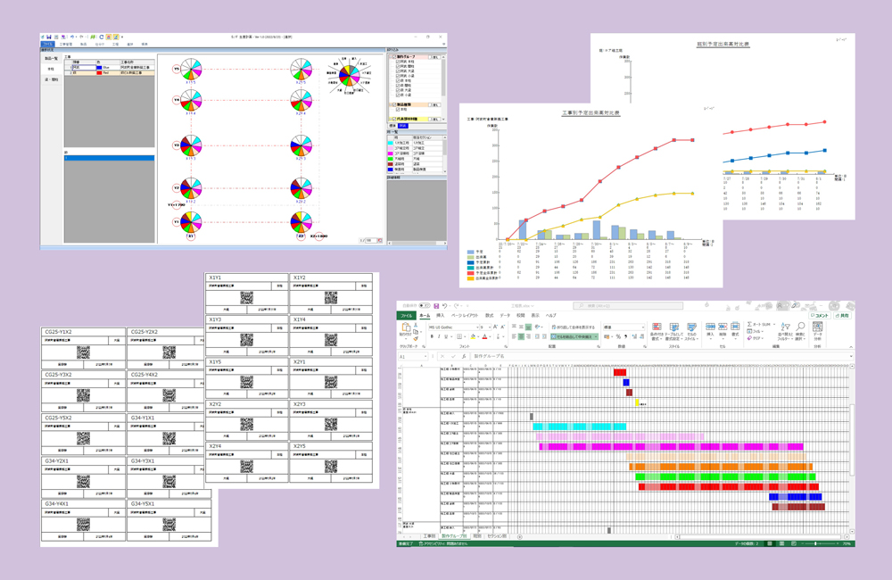The height and width of the screenshot is (580, 892).
Task: Click the Red color swatch in 工事 table
Action: click(x=99, y=73)
